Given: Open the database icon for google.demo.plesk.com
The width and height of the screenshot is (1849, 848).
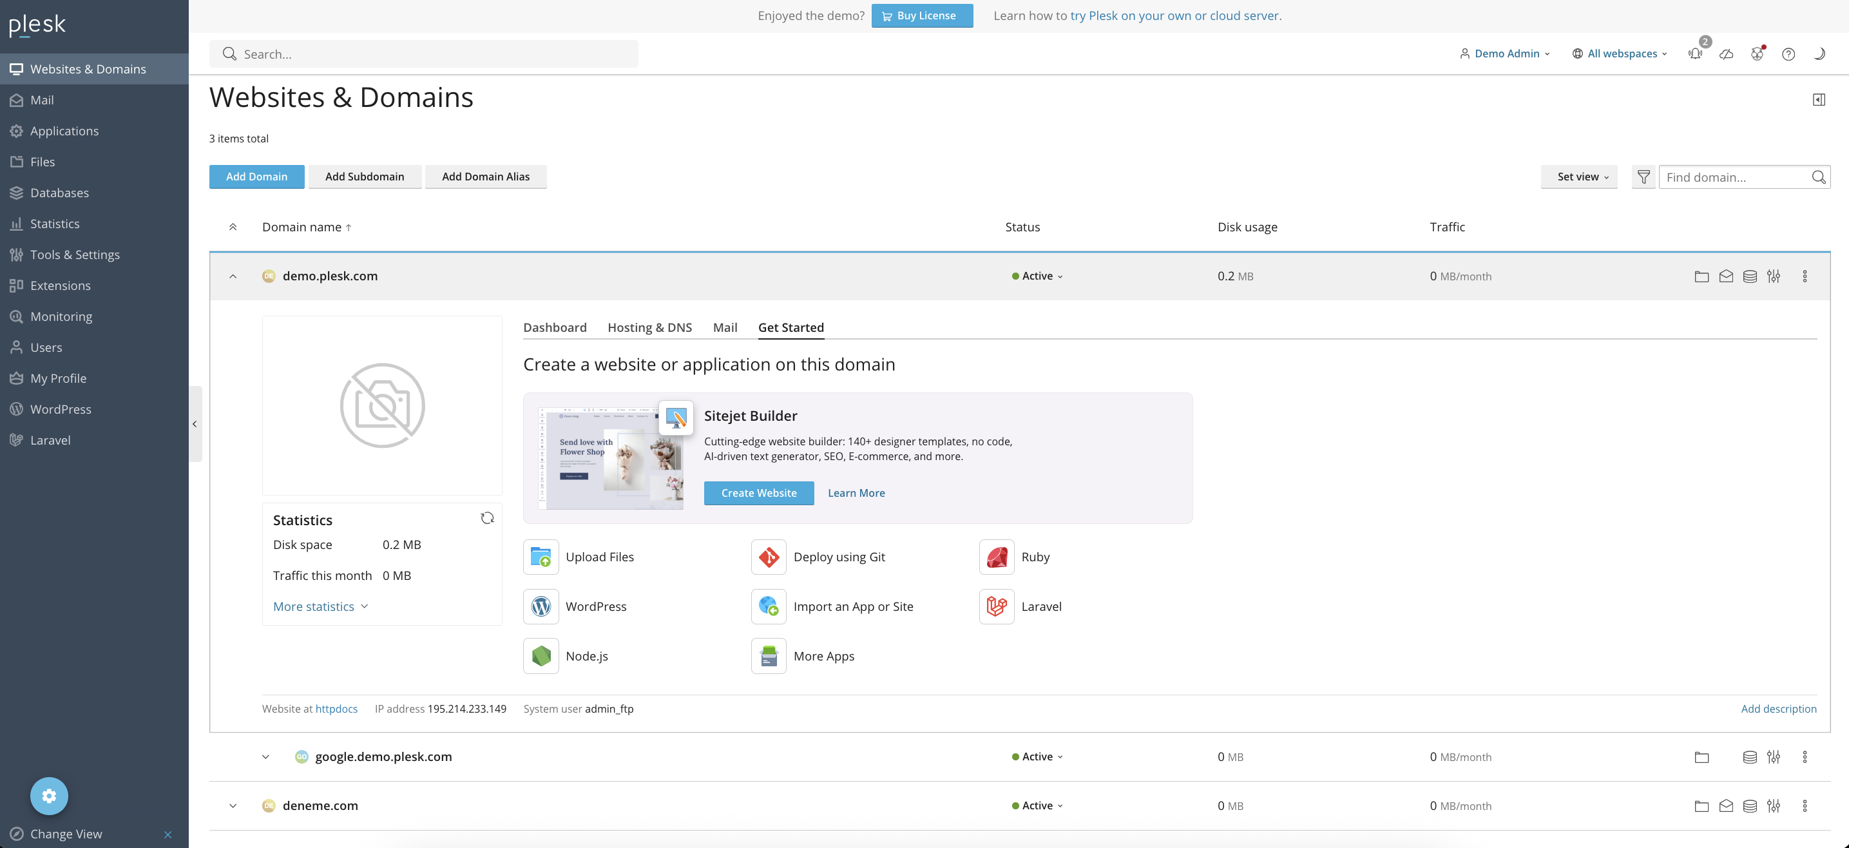Looking at the screenshot, I should tap(1749, 756).
